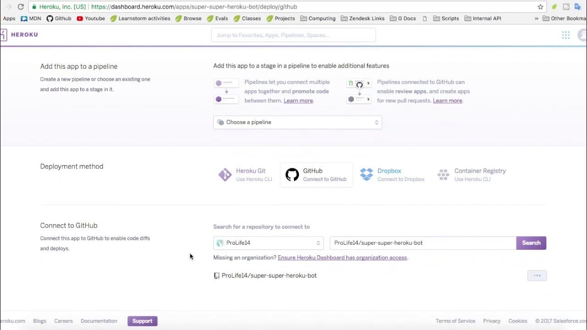Open the Zendesk Links bookmarks folder
The height and width of the screenshot is (330, 587).
(x=363, y=19)
